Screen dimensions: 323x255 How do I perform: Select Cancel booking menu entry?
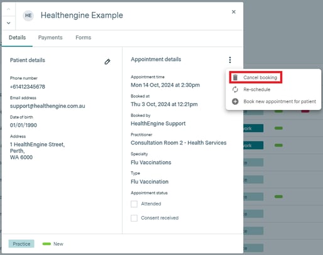click(256, 77)
